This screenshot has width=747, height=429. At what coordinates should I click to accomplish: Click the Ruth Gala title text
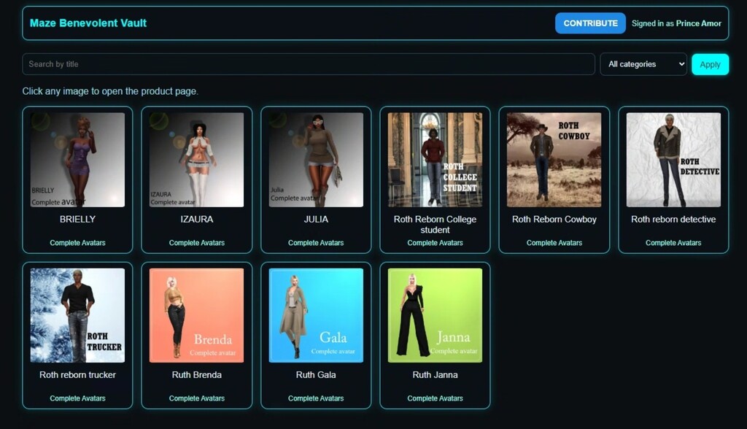coord(316,375)
